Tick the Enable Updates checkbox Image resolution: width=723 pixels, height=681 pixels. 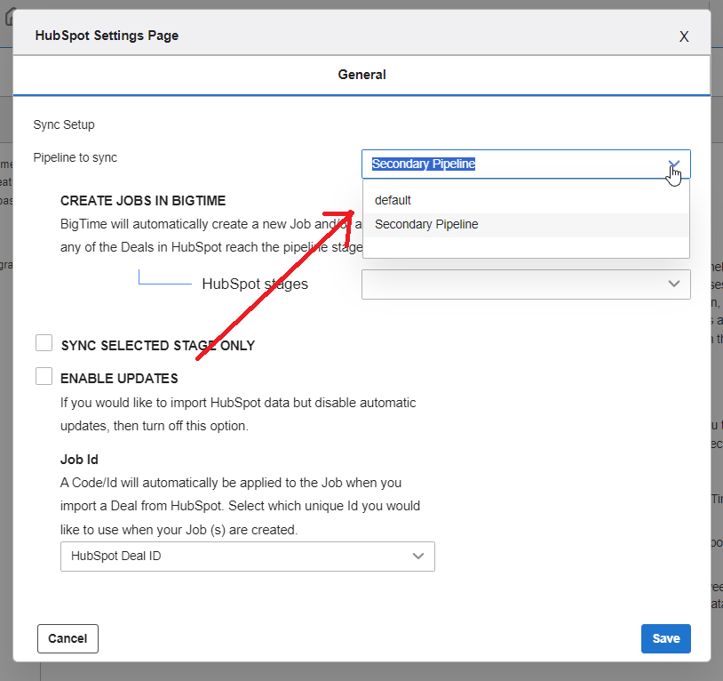[x=44, y=376]
